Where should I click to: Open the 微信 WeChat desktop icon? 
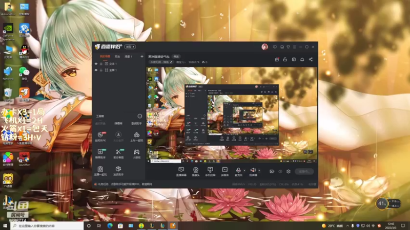(24, 73)
